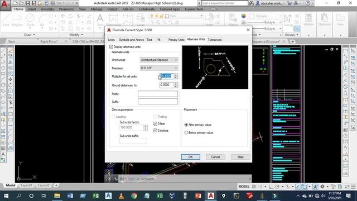Screen dimensions: 357x201
Task: Select the Polyline tool in the ribbon
Action: 17,20
